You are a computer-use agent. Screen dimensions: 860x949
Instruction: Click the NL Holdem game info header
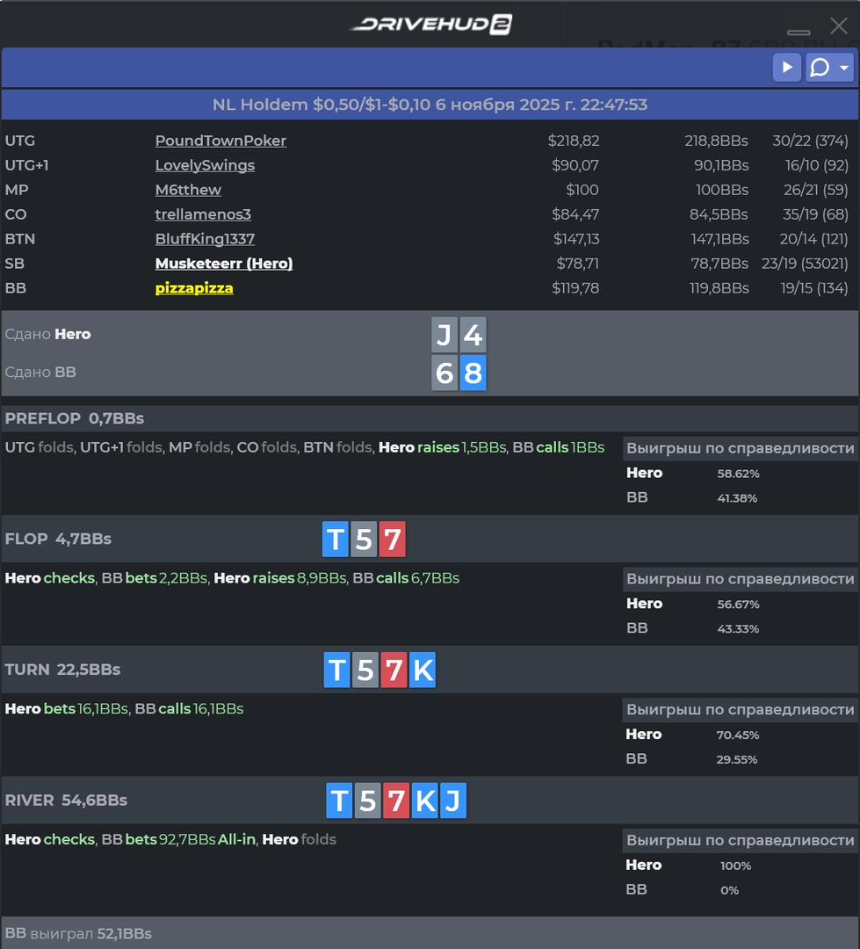(x=430, y=105)
